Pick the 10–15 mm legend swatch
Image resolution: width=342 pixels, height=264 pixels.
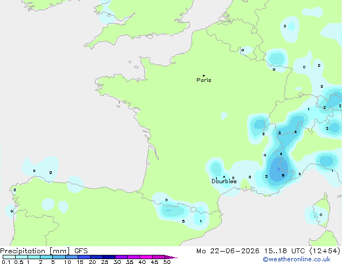tap(71, 257)
